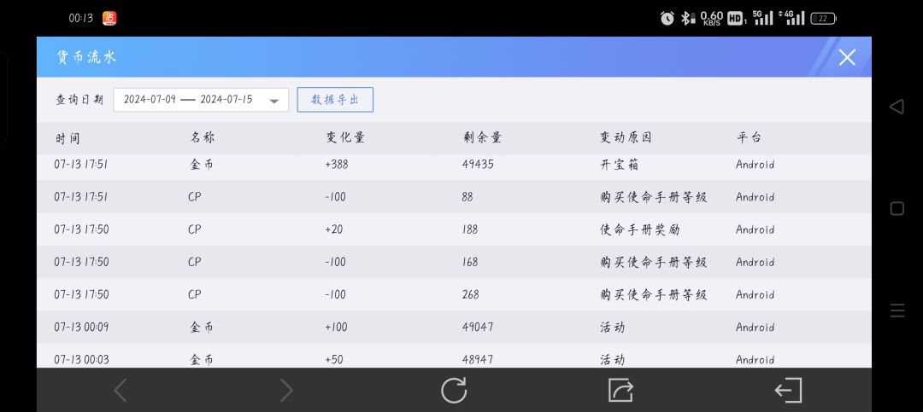Click the 名称 column header
Viewport: 923px width, 412px height.
202,137
